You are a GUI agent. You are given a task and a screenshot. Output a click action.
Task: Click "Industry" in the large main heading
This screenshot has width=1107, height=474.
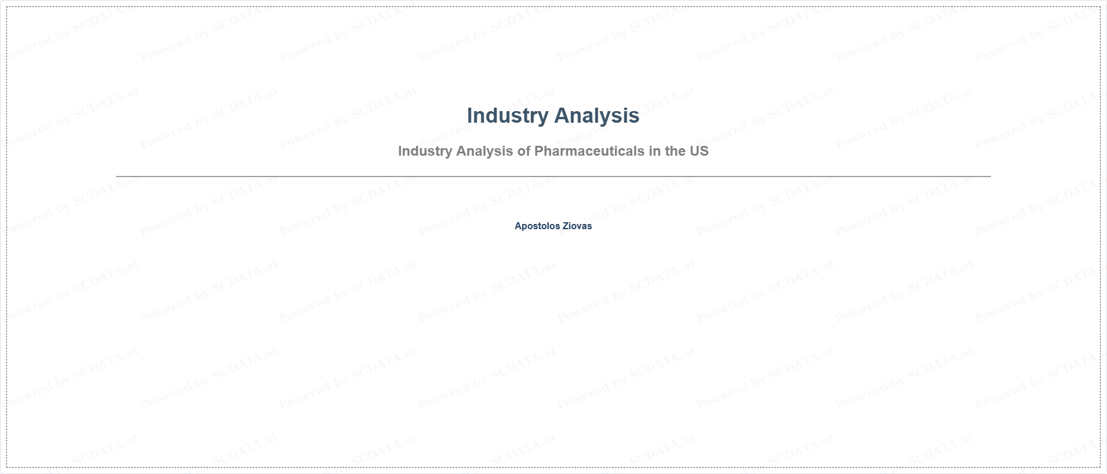(x=508, y=115)
